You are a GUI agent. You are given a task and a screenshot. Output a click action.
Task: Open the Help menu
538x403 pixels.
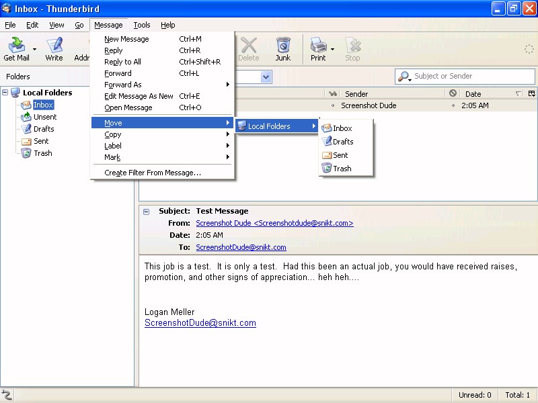point(167,25)
